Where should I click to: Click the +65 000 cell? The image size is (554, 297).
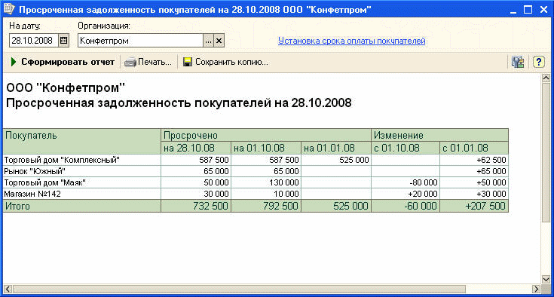[x=474, y=171]
